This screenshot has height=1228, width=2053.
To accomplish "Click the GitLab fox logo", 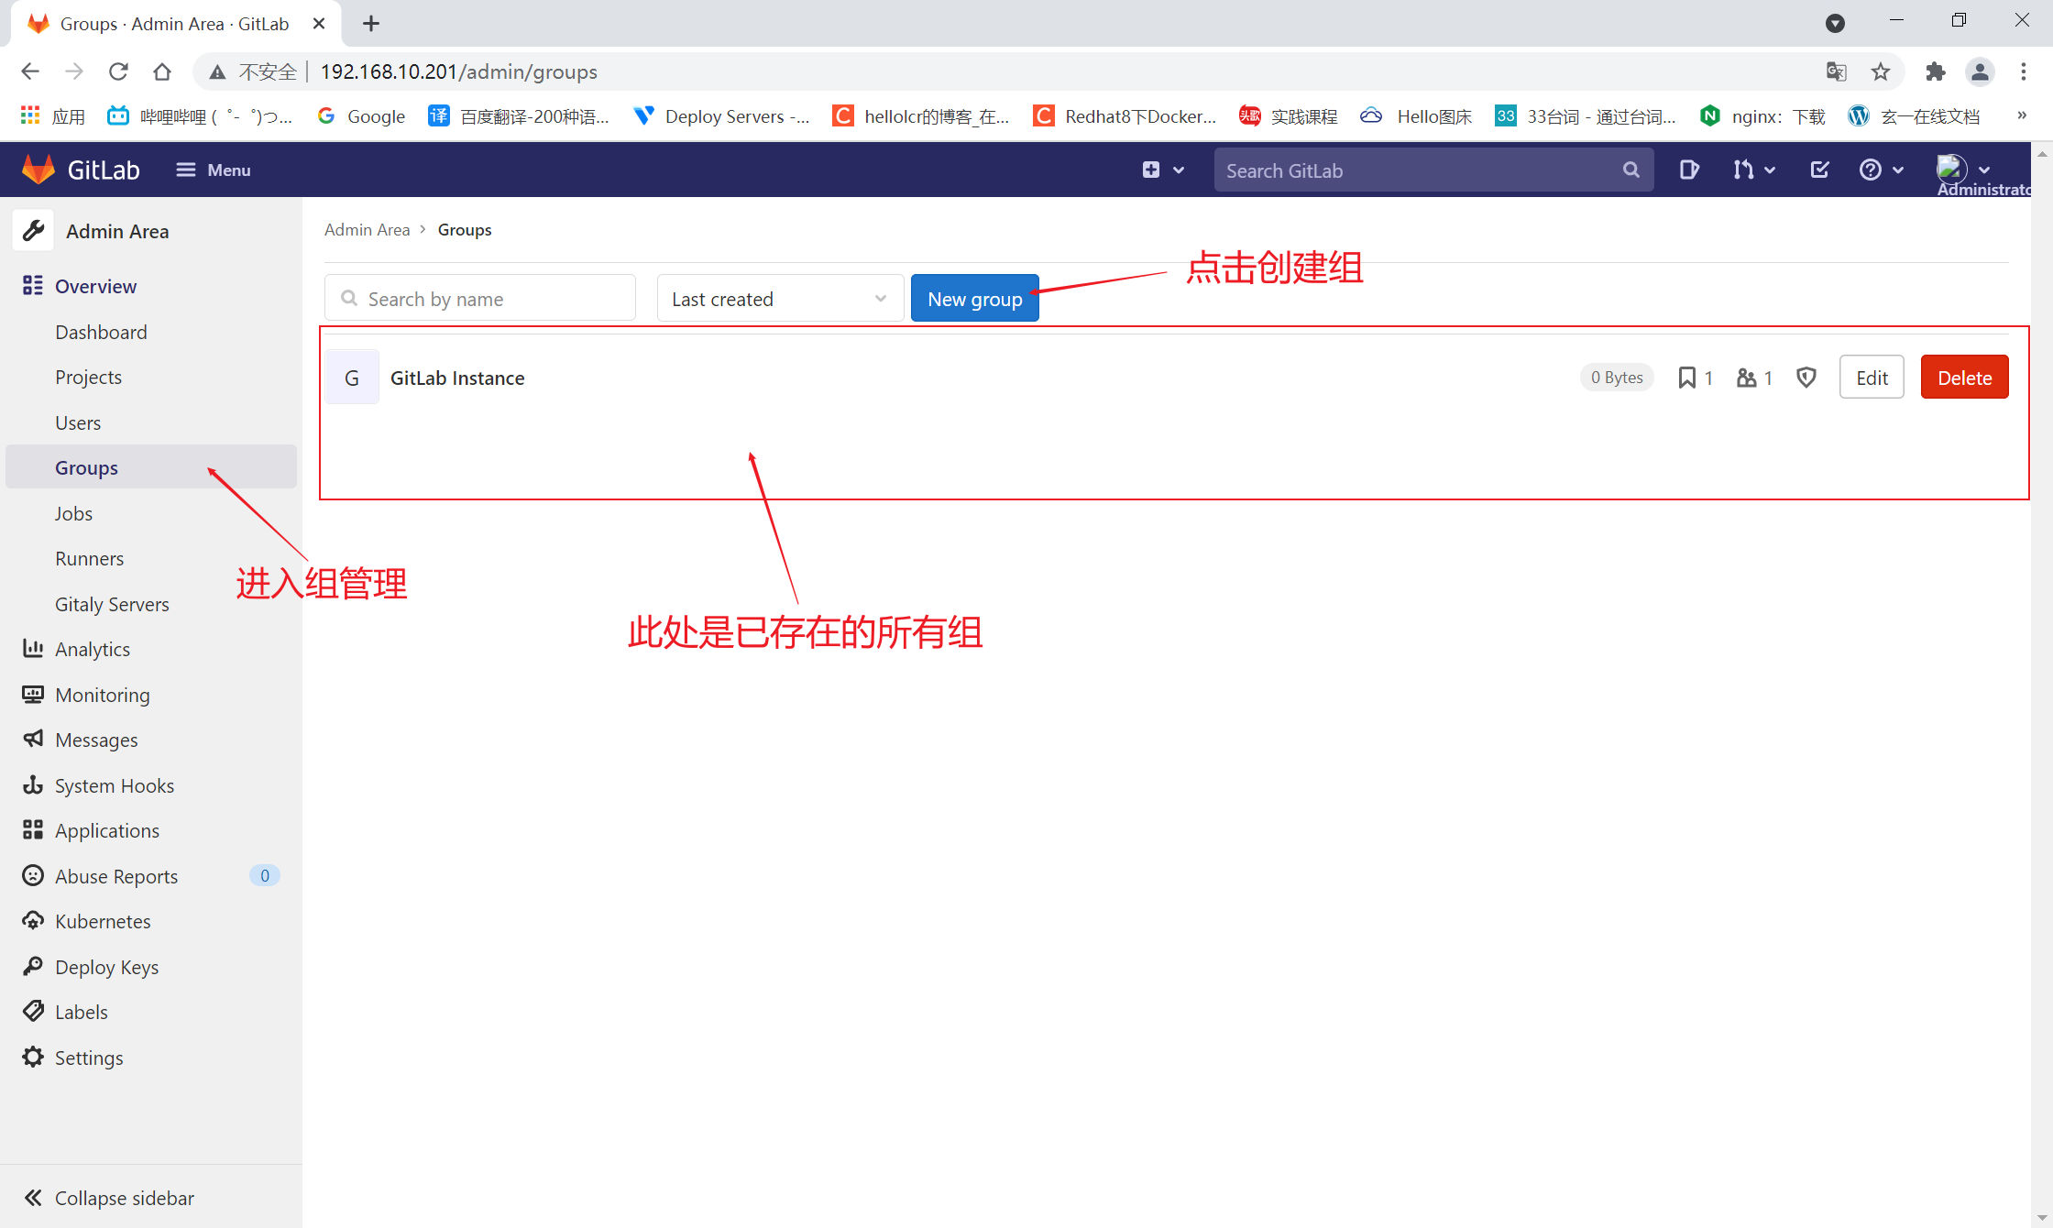I will (38, 170).
